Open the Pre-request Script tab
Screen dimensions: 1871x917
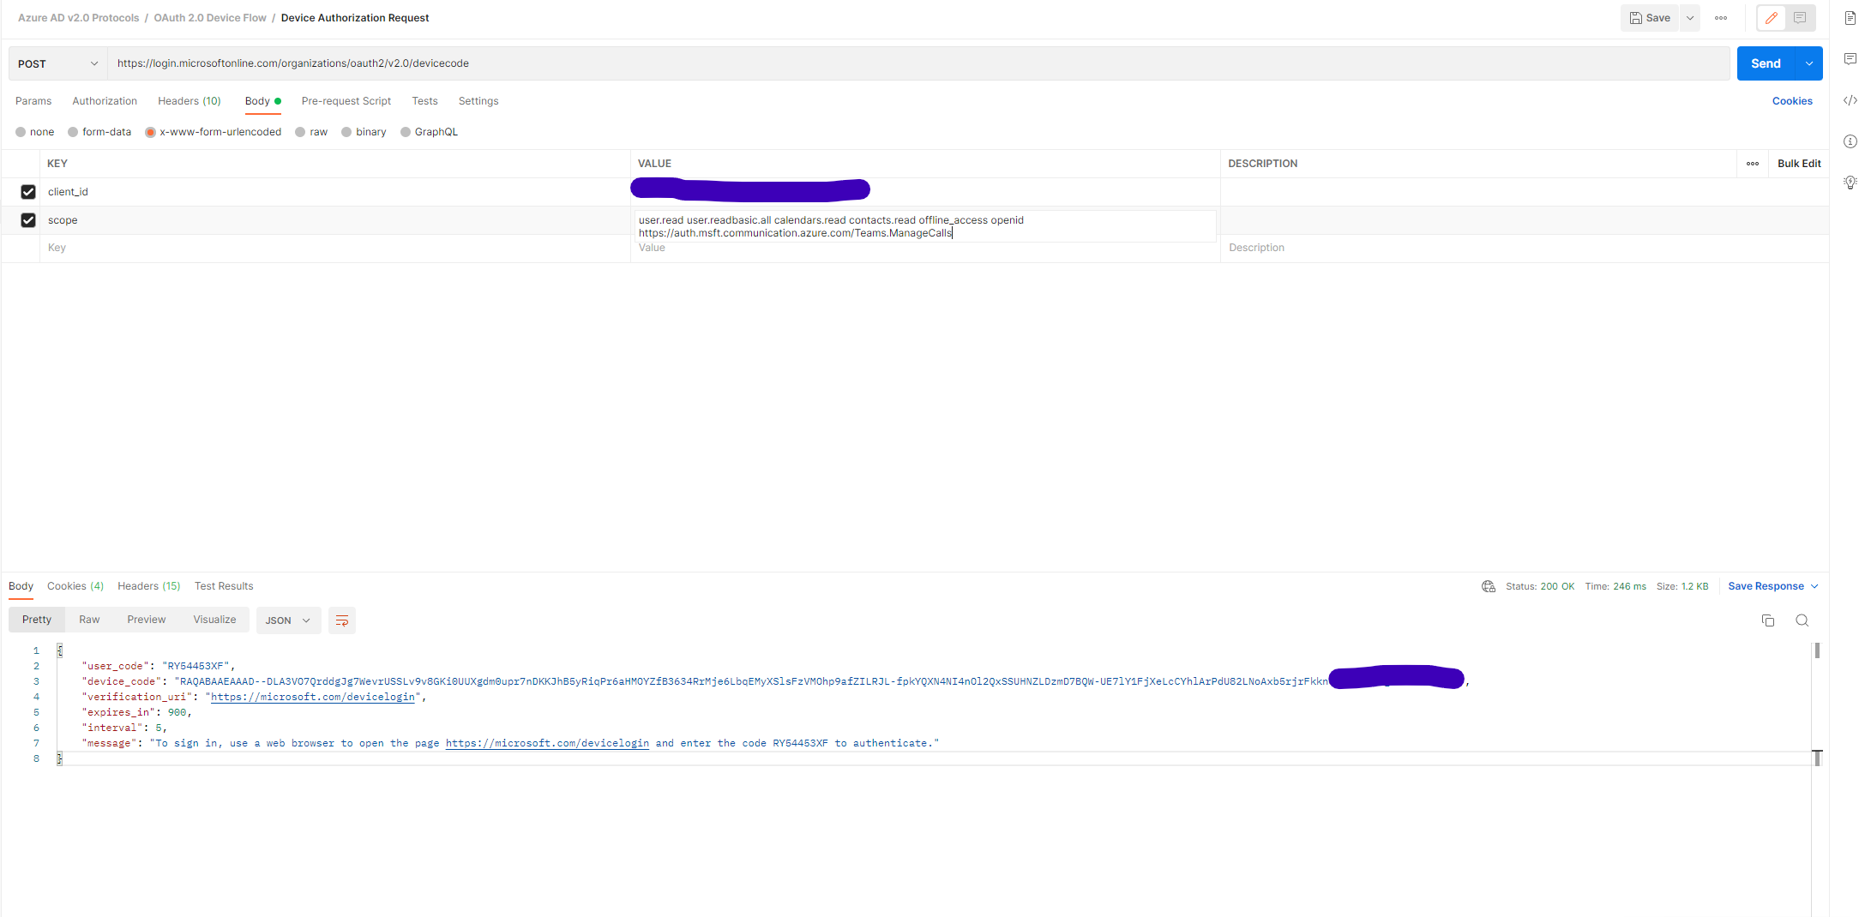pyautogui.click(x=346, y=101)
